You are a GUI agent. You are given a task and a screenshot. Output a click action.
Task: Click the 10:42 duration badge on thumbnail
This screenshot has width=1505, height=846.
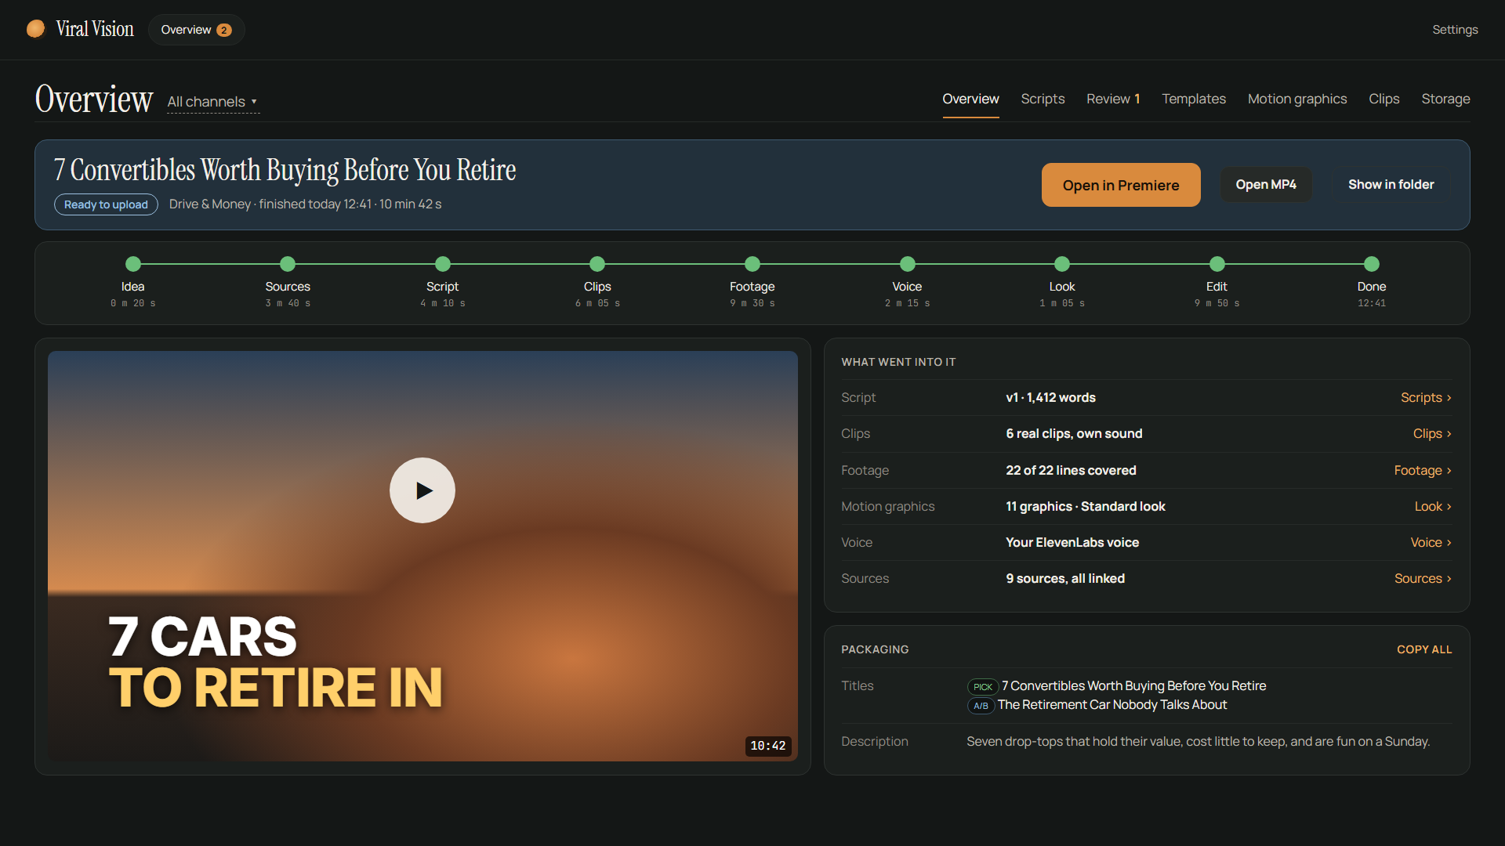point(768,746)
